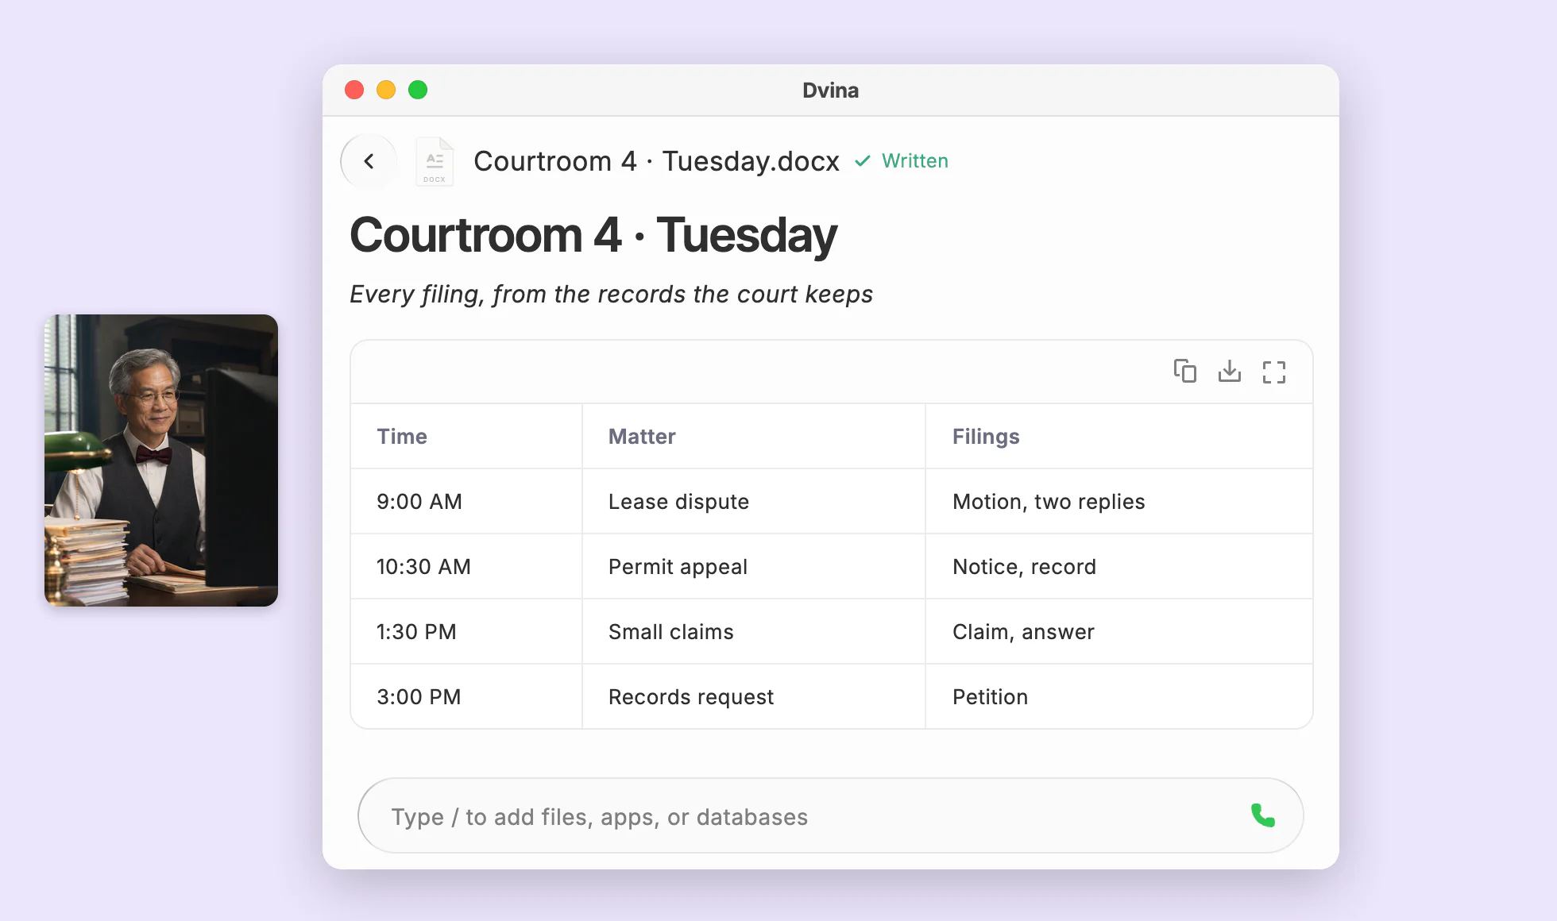1557x921 pixels.
Task: Select the Petition cell
Action: tap(1118, 696)
